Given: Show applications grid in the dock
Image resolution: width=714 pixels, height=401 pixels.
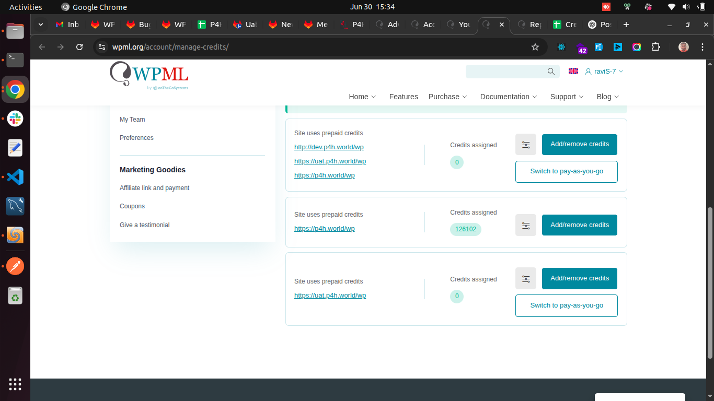Looking at the screenshot, I should 15,384.
